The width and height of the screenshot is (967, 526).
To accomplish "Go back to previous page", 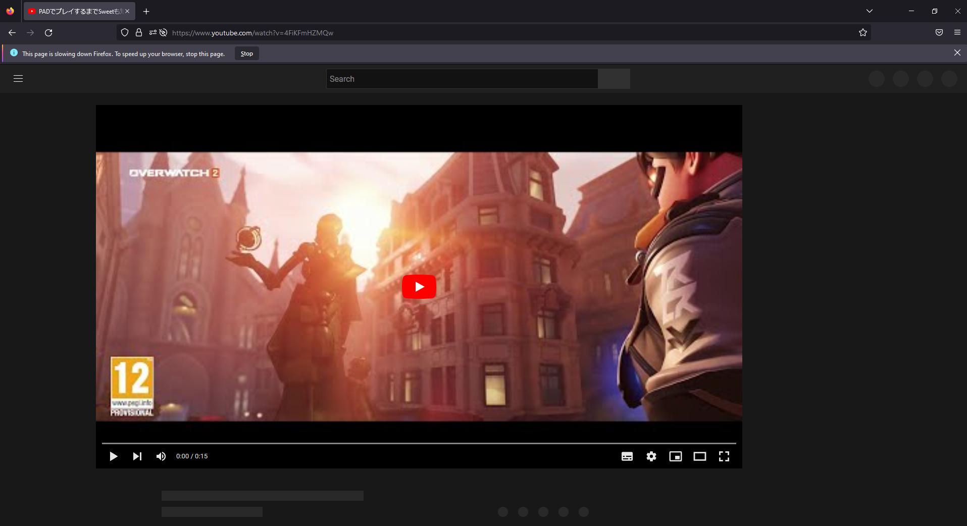I will pos(12,33).
